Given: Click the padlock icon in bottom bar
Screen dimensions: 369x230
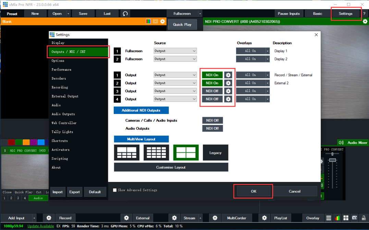Looking at the screenshot, I should point(364,218).
